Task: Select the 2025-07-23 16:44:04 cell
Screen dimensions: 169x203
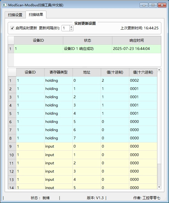Action: 137,49
